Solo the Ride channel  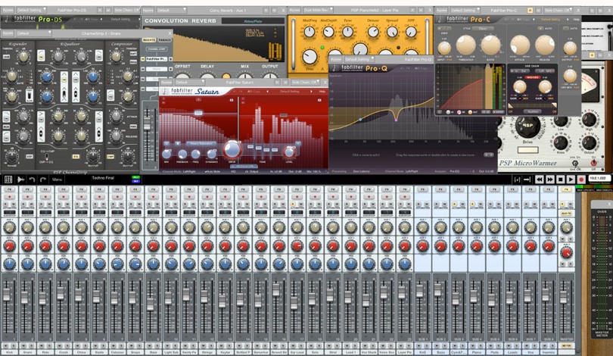49,346
